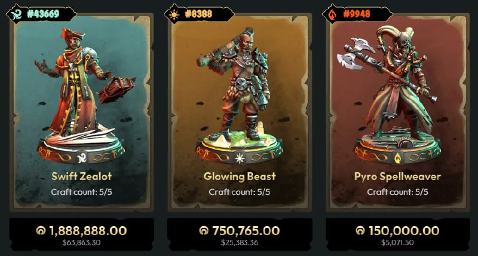Click the sun emblem on Glowing Beast's pedestal
The height and width of the screenshot is (256, 478).
pyautogui.click(x=240, y=158)
